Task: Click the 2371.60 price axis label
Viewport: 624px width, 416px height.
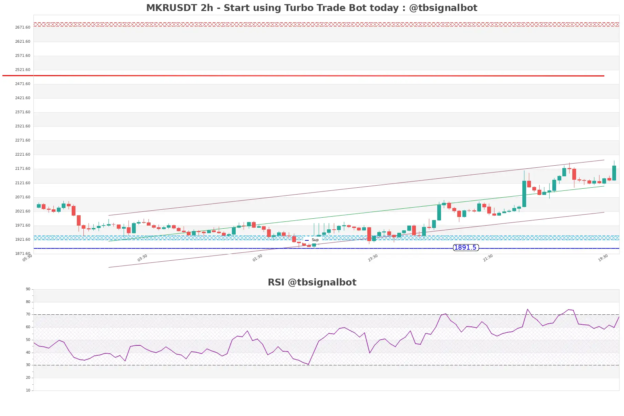Action: coord(23,112)
